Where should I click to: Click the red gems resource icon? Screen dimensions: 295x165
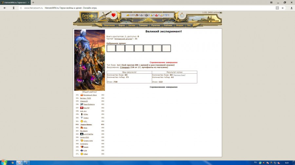(156, 15)
